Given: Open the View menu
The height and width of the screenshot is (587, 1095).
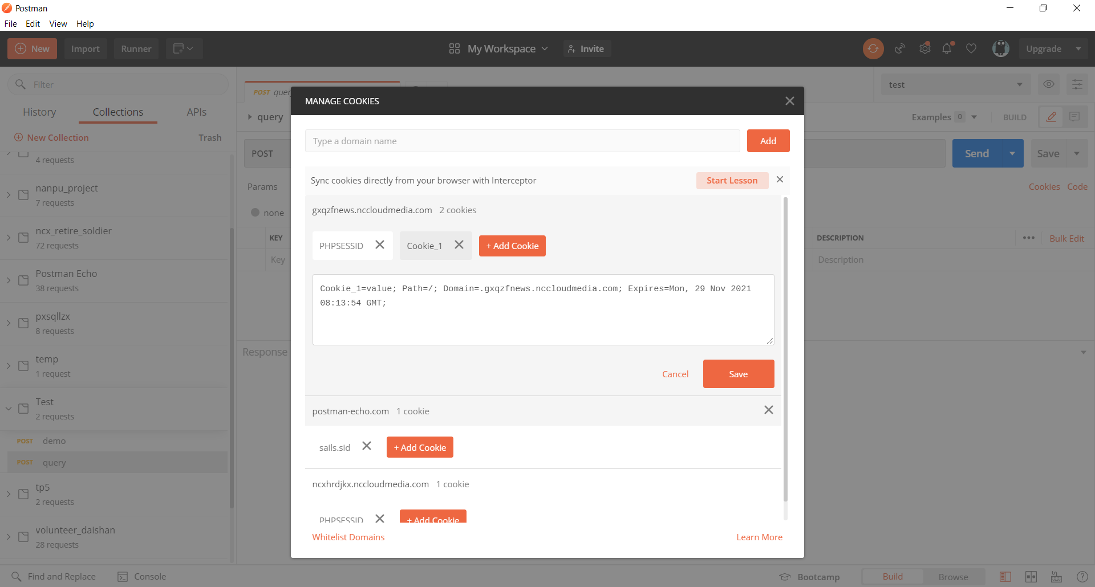Looking at the screenshot, I should pos(58,23).
